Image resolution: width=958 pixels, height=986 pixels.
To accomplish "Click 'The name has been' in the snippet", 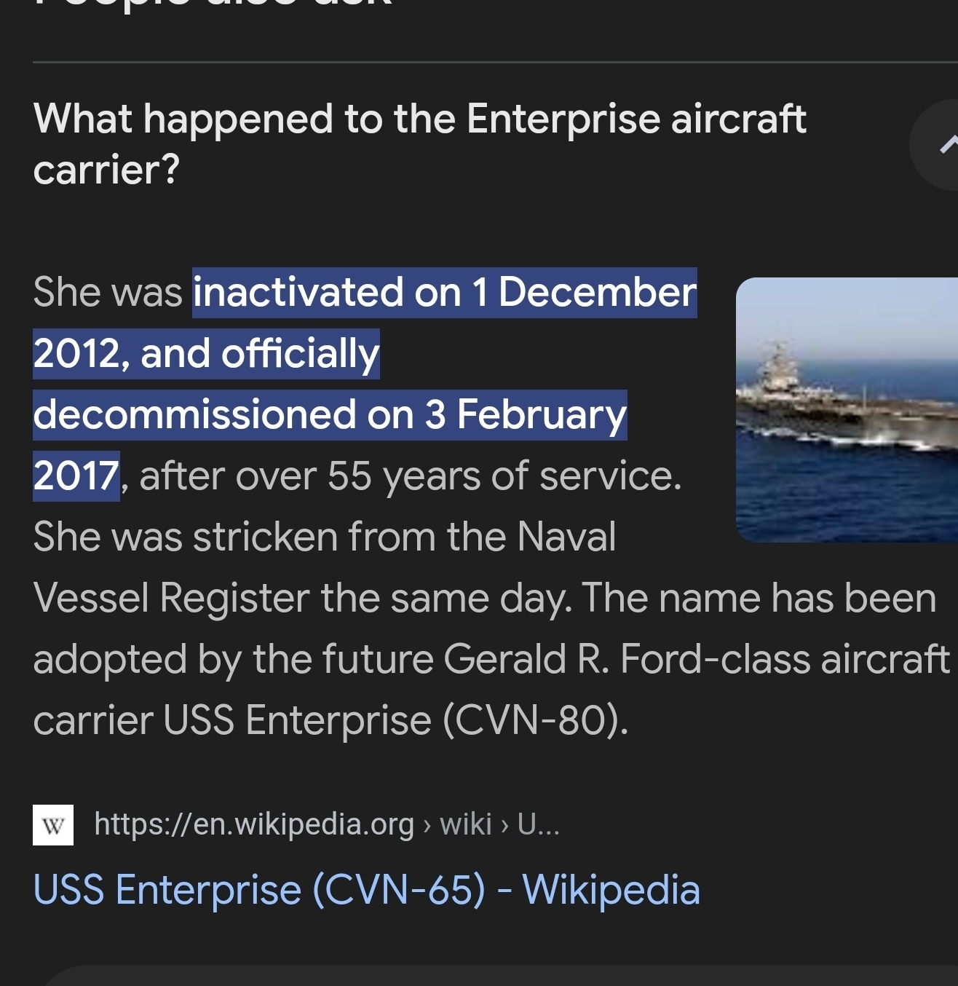I will [759, 599].
